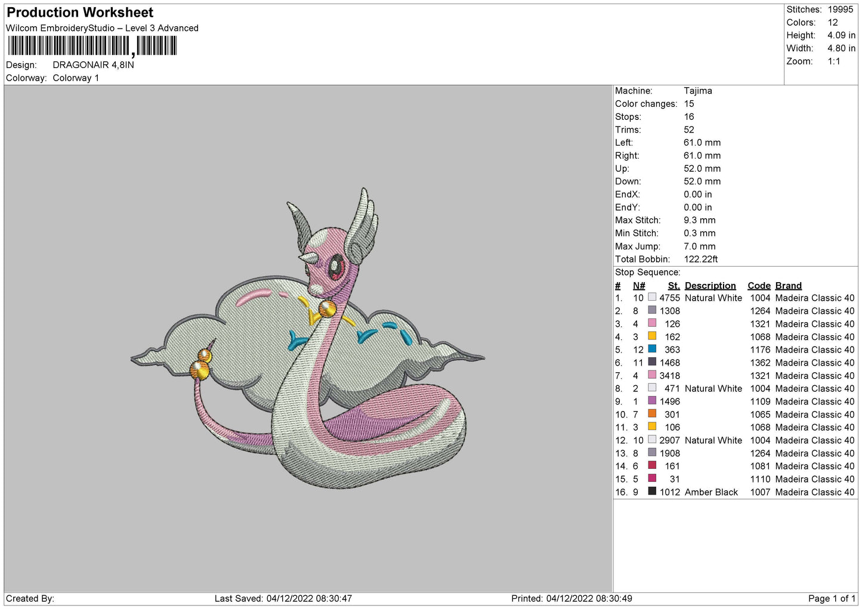Click the magenta swatch in stop row 15
Screen dimensions: 862x609
tap(652, 478)
